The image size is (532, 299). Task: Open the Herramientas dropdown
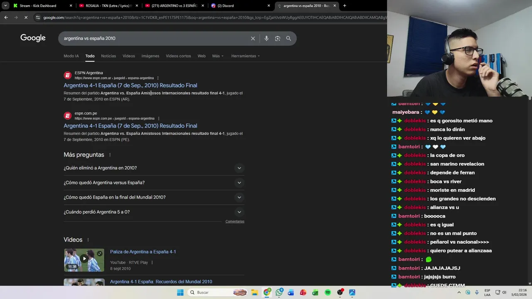pyautogui.click(x=245, y=56)
